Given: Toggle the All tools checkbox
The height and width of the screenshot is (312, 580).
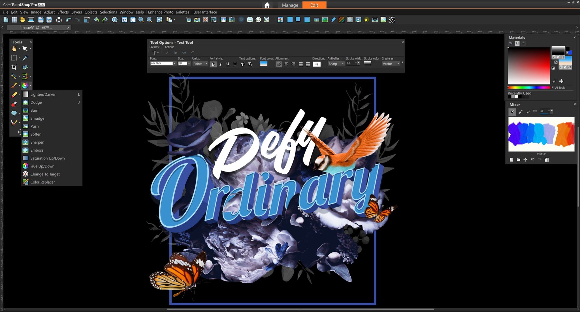Looking at the screenshot, I should pos(553,88).
